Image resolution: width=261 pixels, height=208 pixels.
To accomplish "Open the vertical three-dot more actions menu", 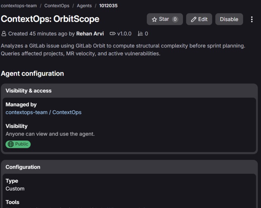I will click(252, 20).
